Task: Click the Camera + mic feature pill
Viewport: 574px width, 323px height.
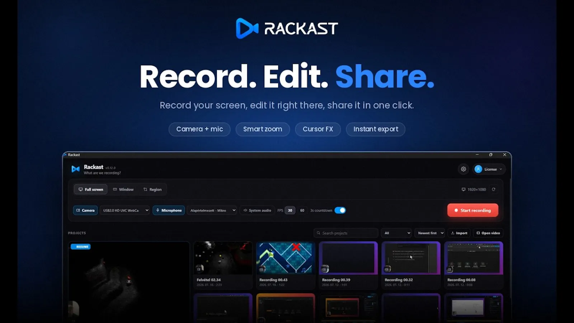Action: (199, 129)
